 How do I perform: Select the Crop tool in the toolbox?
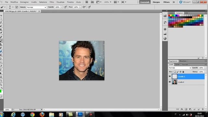coord(1,30)
